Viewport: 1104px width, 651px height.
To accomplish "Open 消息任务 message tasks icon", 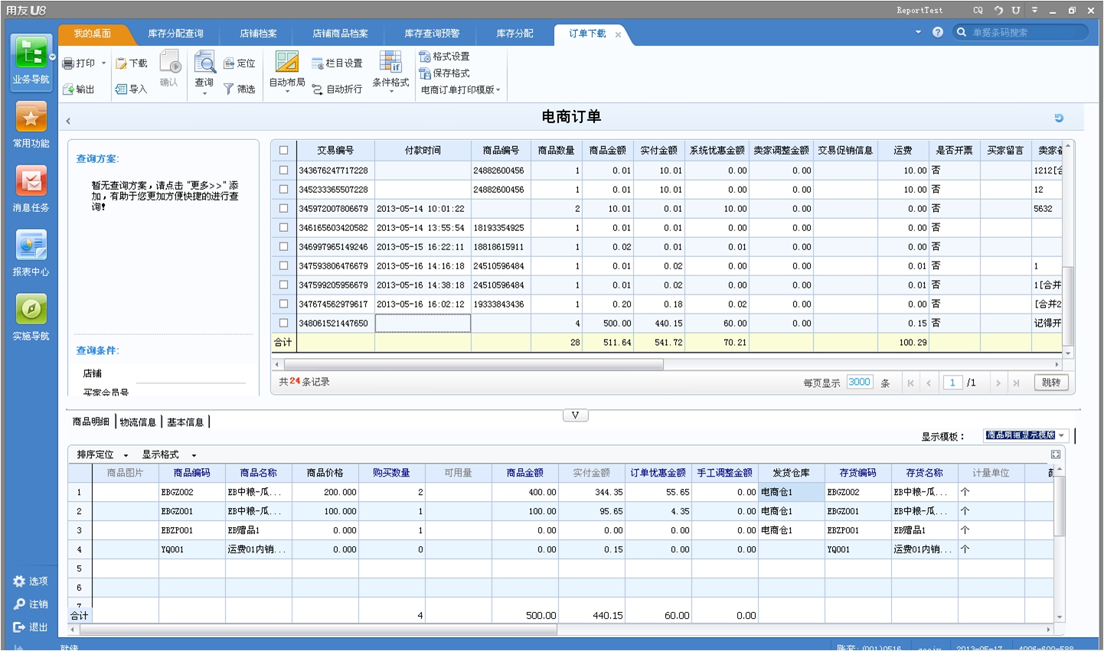I will 31,182.
